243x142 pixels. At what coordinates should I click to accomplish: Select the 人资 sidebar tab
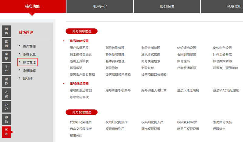6,94
